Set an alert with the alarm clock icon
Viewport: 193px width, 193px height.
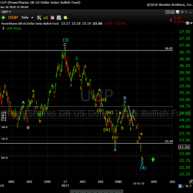(52, 18)
